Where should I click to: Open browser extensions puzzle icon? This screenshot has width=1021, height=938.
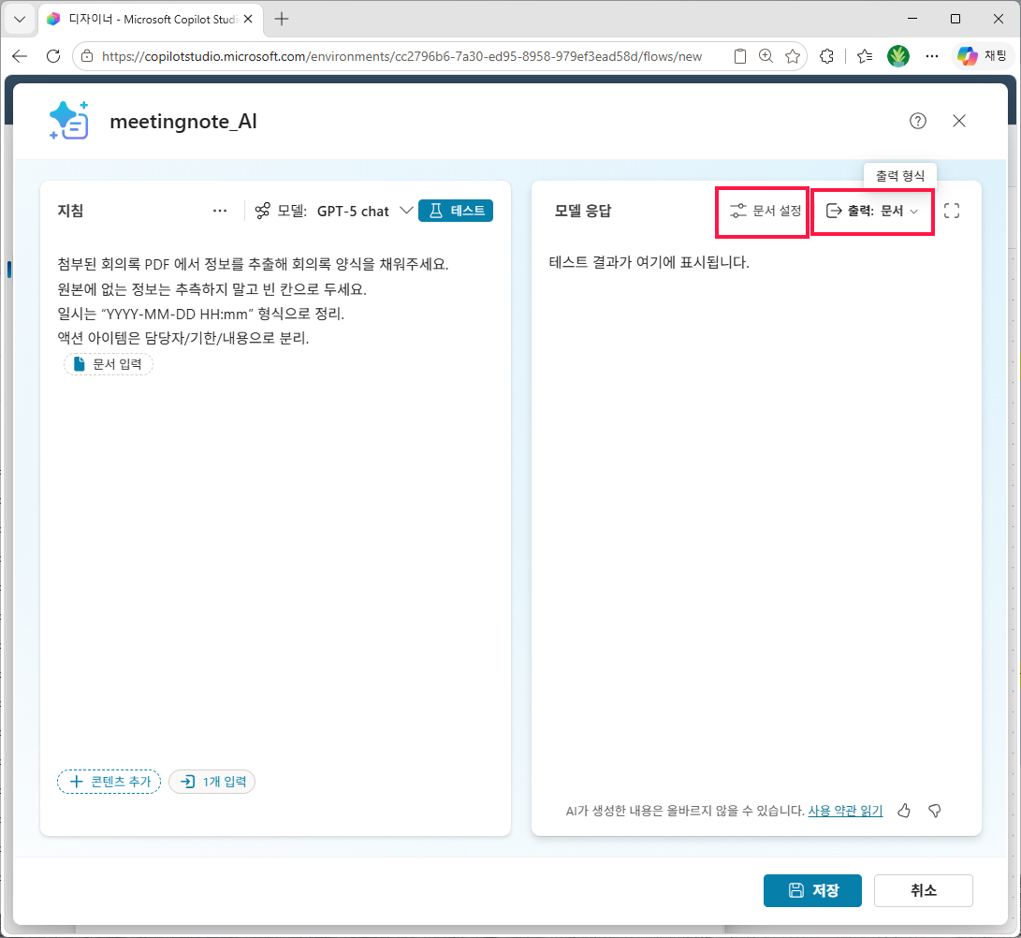click(827, 57)
